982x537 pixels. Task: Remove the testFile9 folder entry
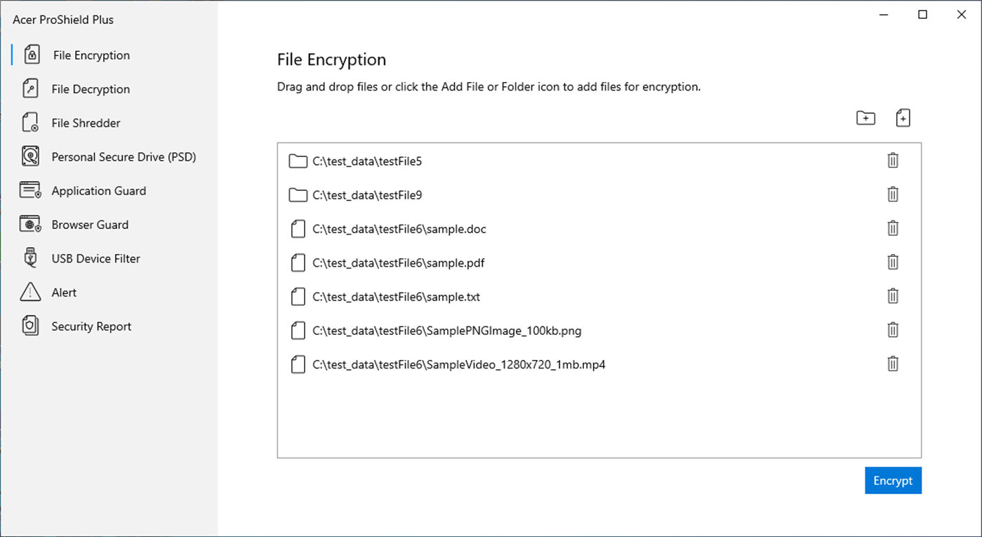pyautogui.click(x=892, y=194)
